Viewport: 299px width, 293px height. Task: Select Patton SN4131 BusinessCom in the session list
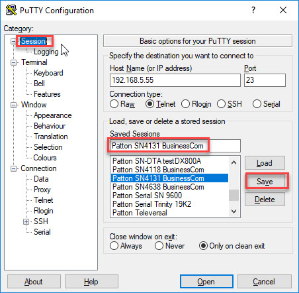click(169, 178)
